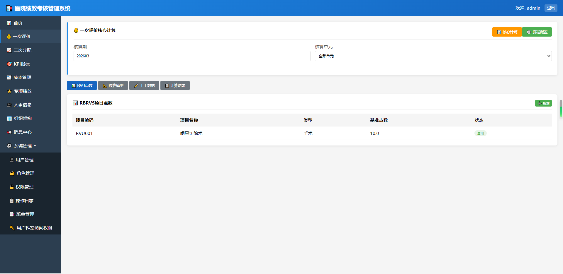
Task: Click the megaphone icon for 消息中心
Action: 9,132
